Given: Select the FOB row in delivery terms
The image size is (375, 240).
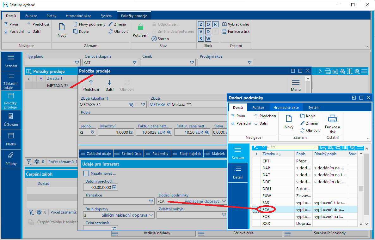Looking at the screenshot, I should coord(266,217).
